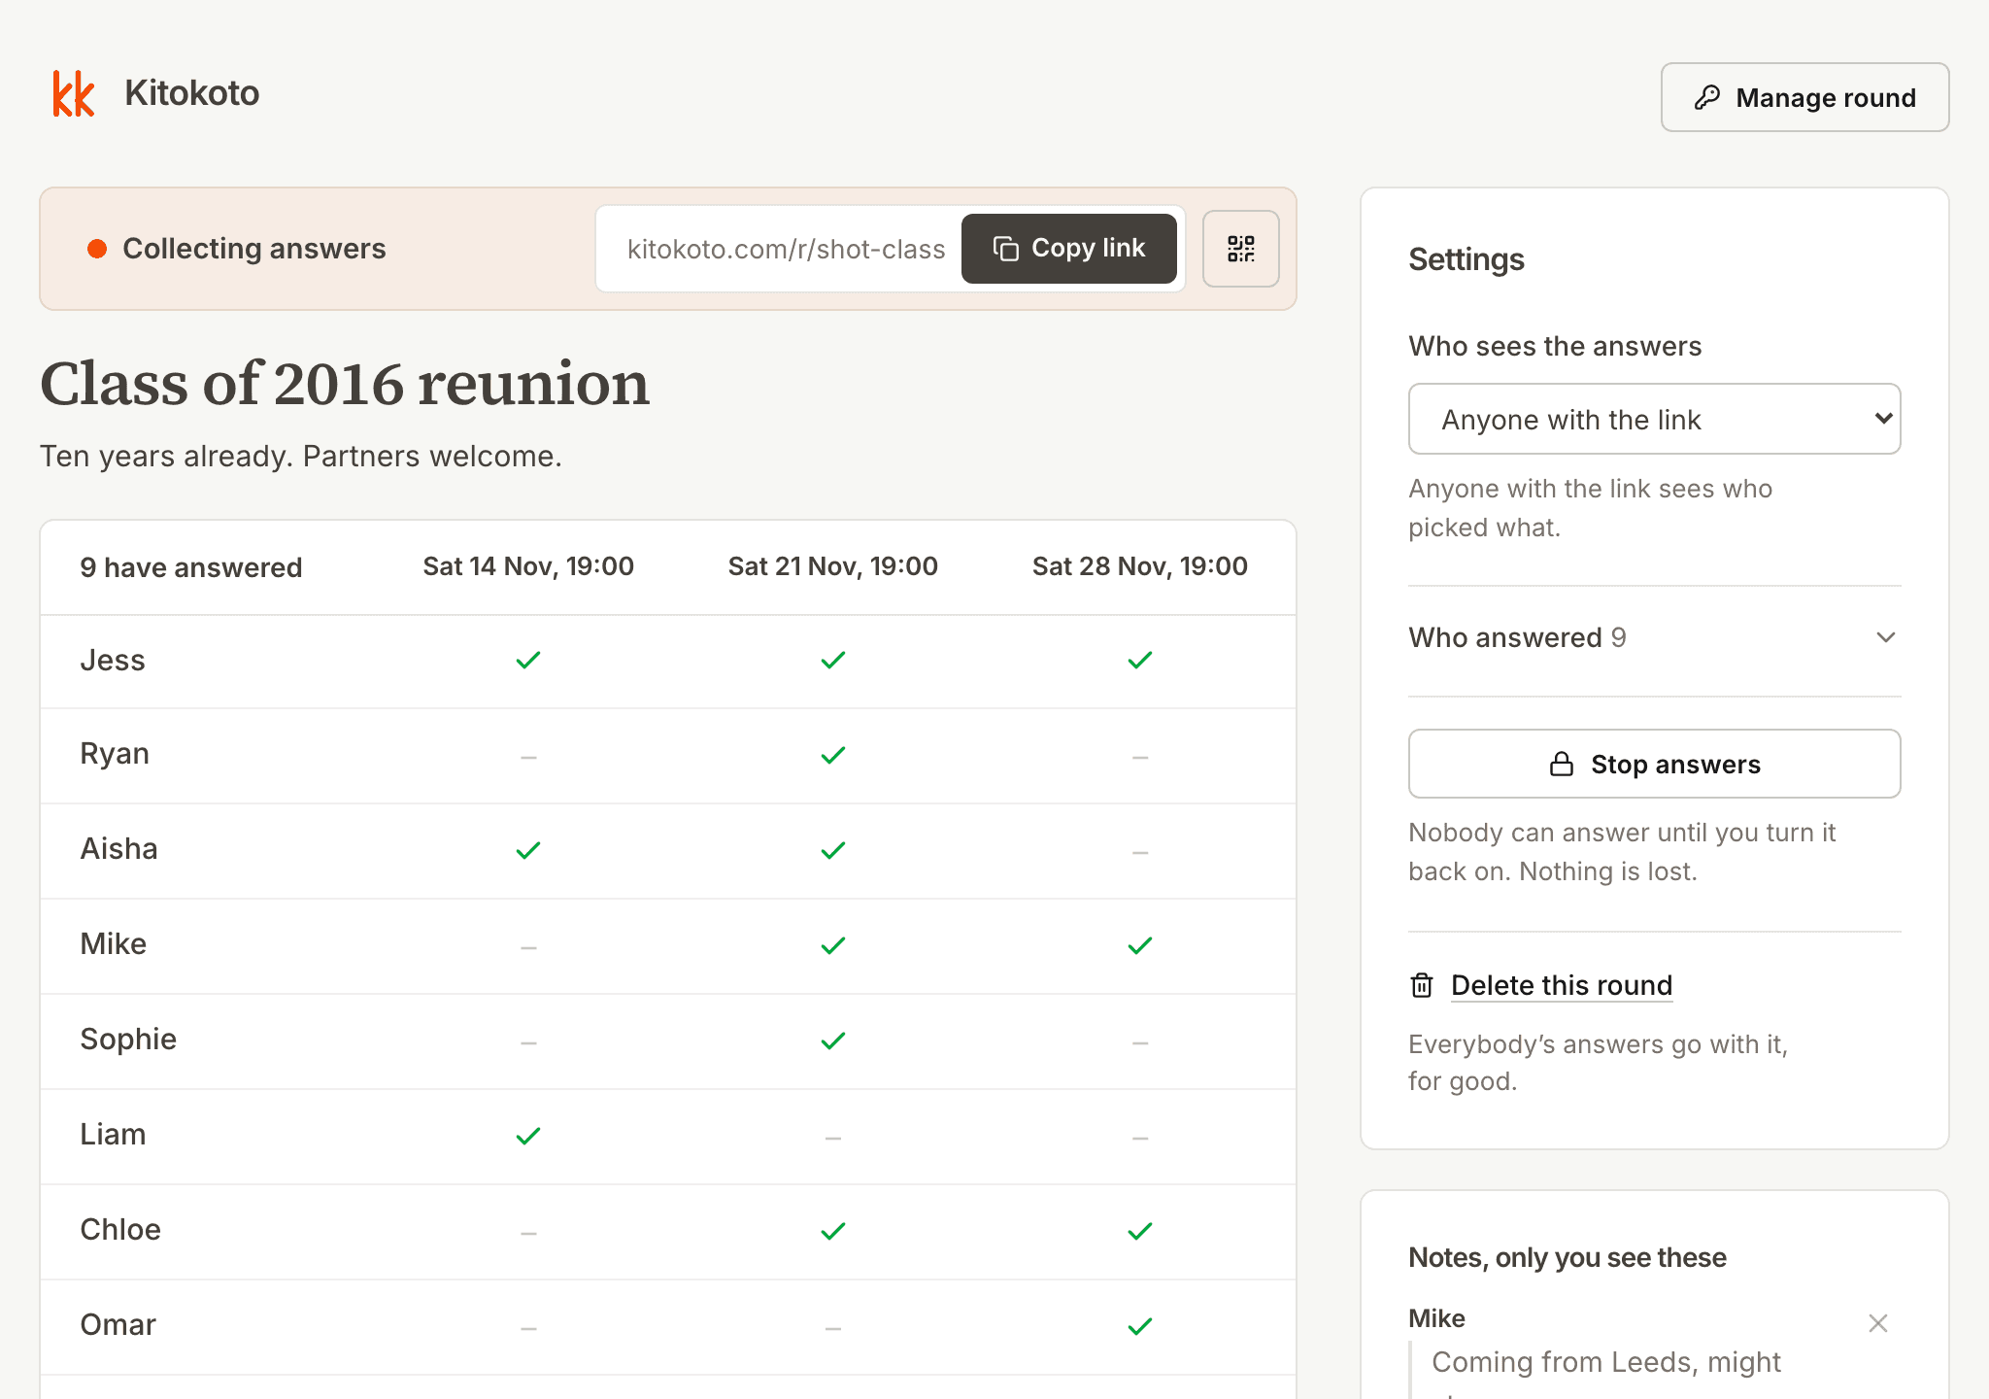1989x1399 pixels.
Task: Click Liam's dash for Sat 28 Nov
Action: pyautogui.click(x=1140, y=1138)
